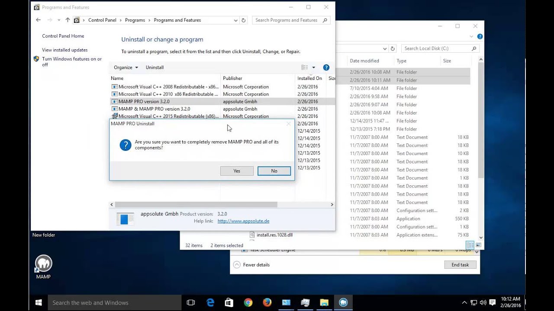Launch Firefox from the taskbar
Viewport: 554px width, 311px height.
pos(267,303)
